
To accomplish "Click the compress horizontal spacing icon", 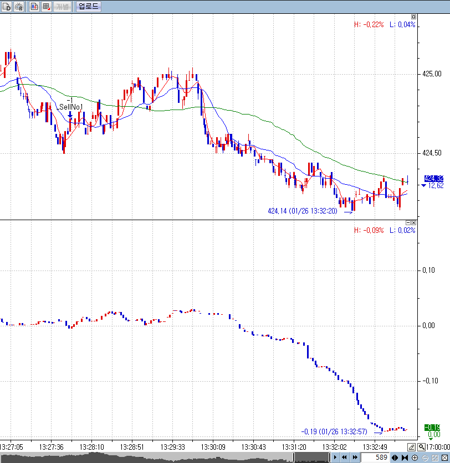I will tap(405, 457).
